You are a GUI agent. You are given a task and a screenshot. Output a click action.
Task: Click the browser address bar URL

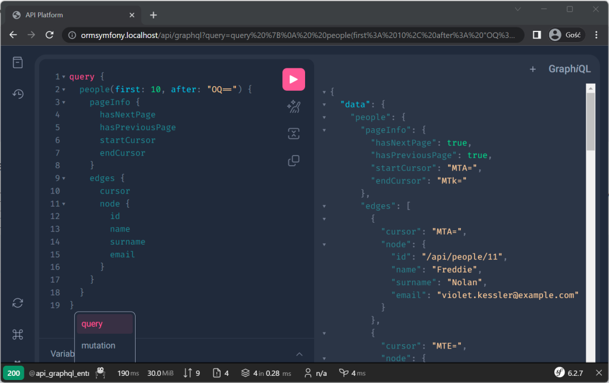coord(298,35)
